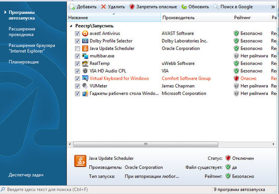Click the green shield next to Файл существует
Image resolution: width=279 pixels, height=194 pixels.
pyautogui.click(x=228, y=167)
